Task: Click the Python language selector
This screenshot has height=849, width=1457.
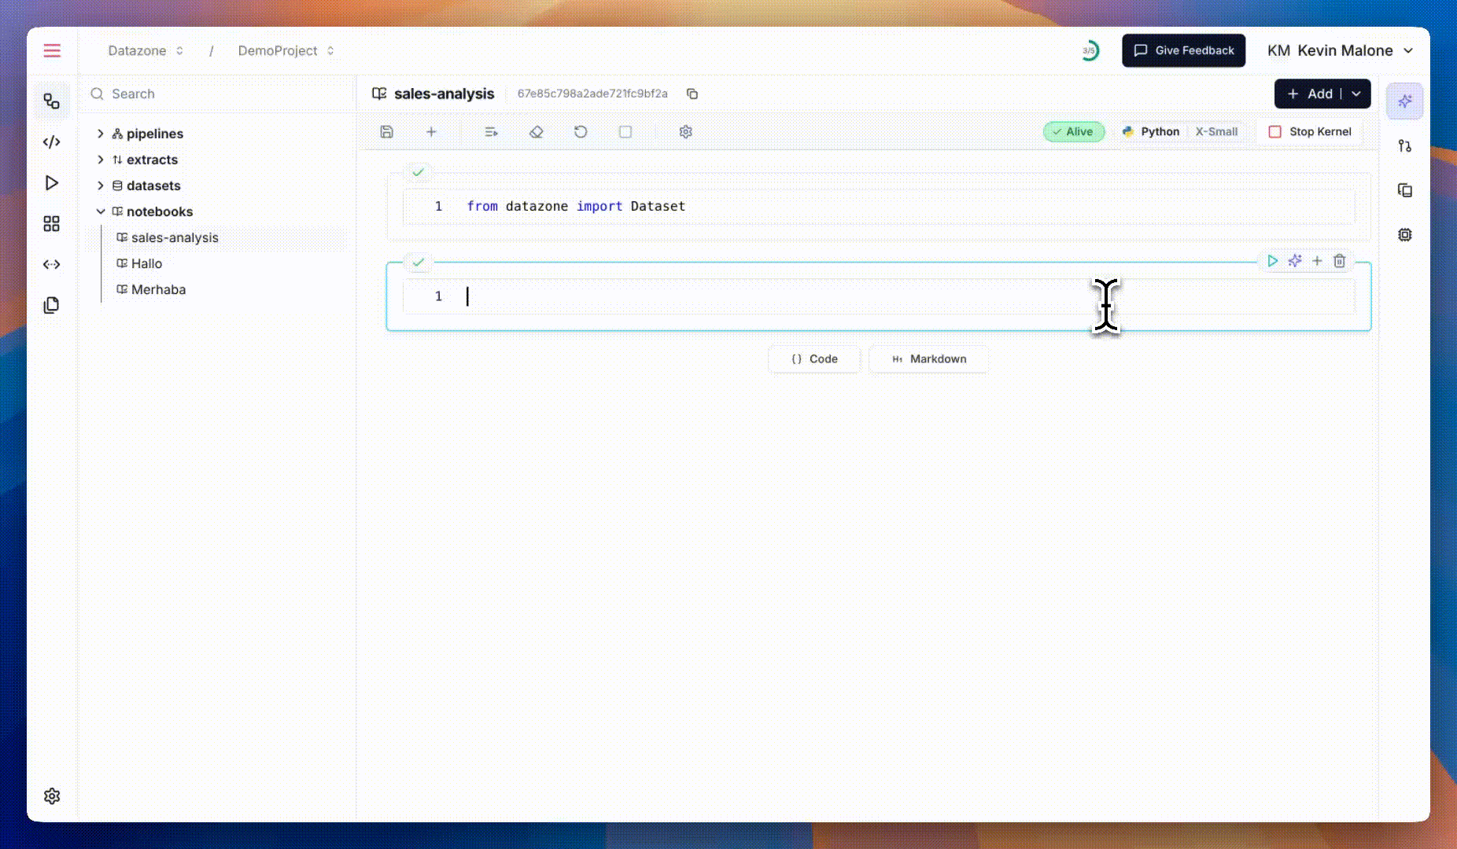Action: tap(1150, 132)
